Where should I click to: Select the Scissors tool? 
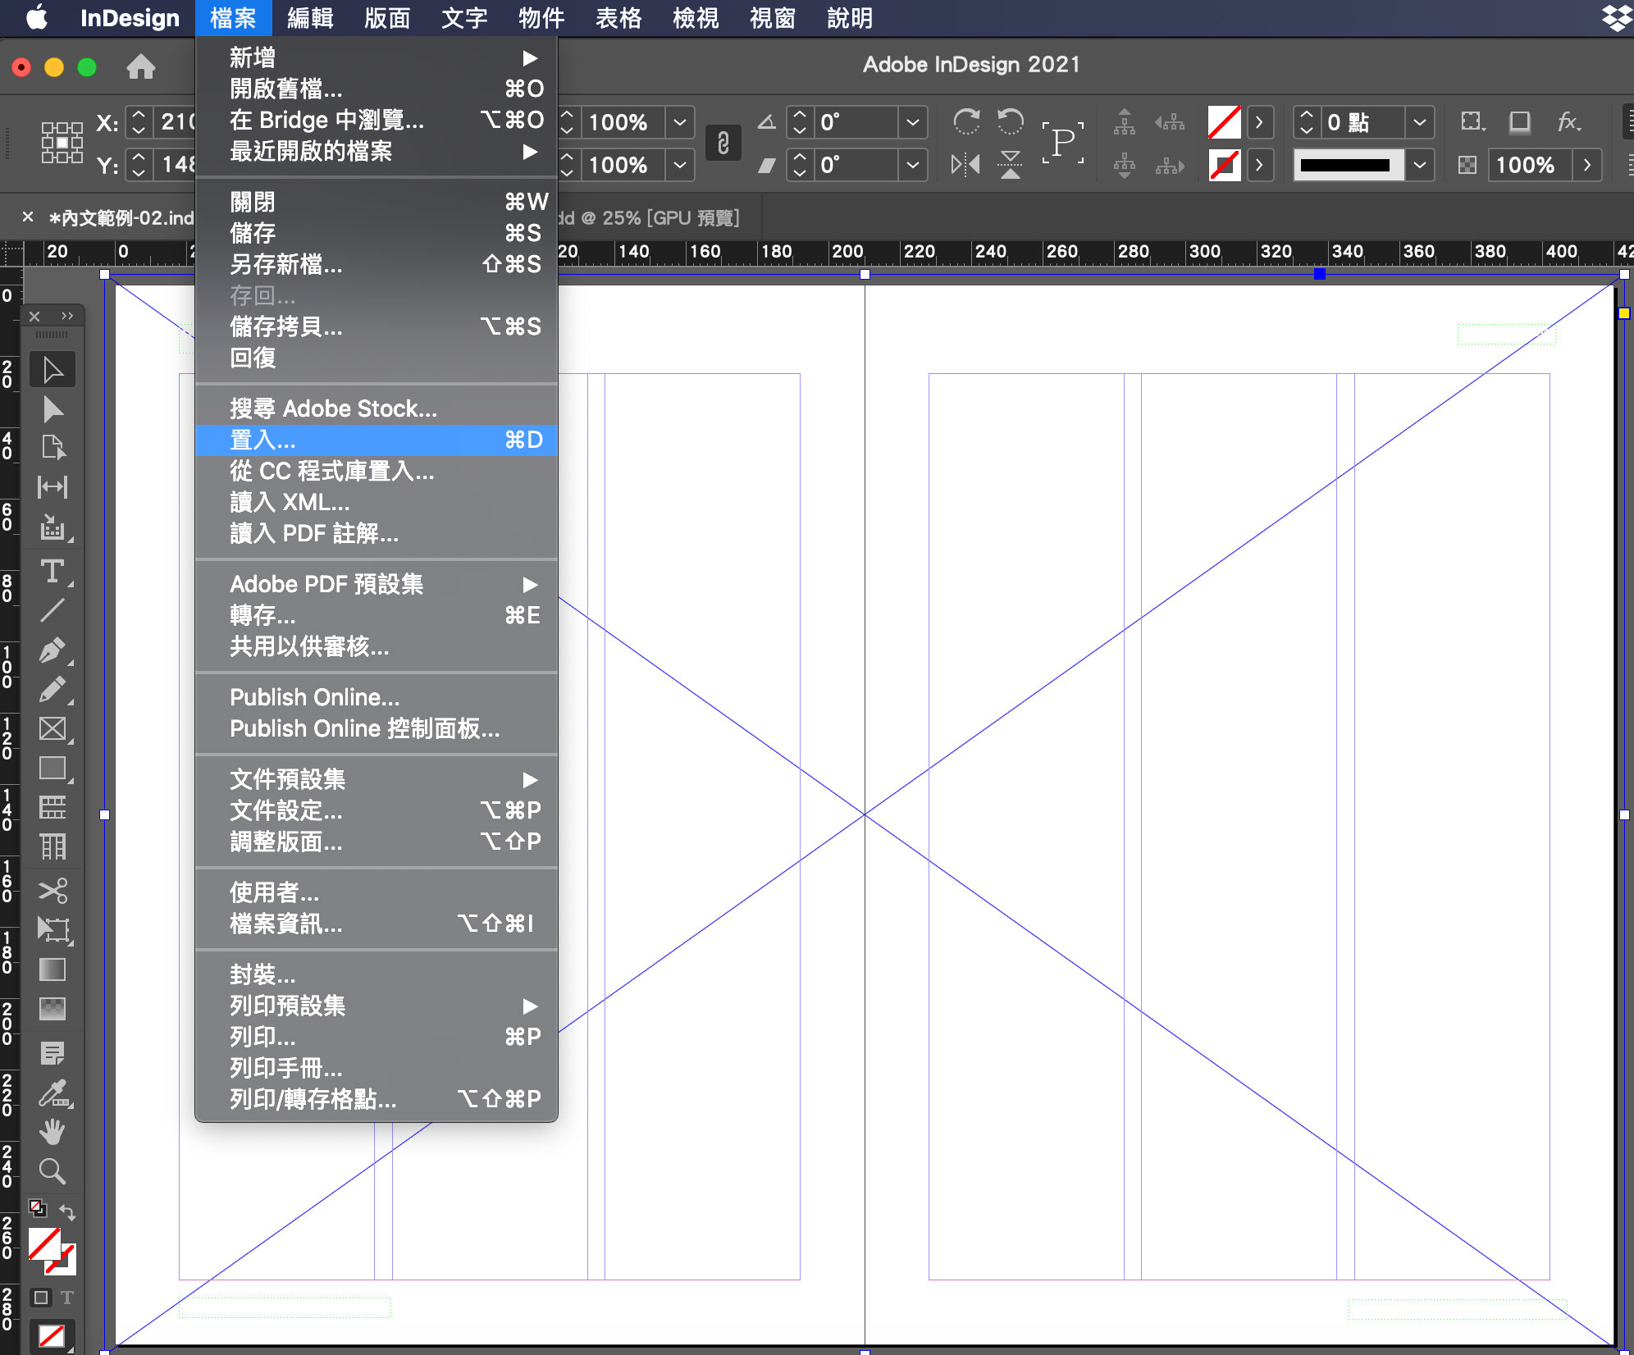[52, 891]
